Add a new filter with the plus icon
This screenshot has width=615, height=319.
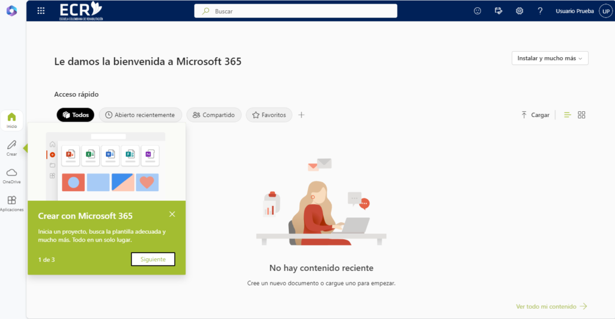click(x=301, y=115)
